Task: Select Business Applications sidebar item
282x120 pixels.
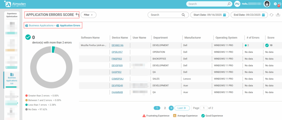Action: [x=12, y=79]
